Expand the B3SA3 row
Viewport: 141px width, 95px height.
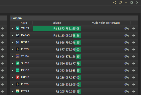pos(12,43)
